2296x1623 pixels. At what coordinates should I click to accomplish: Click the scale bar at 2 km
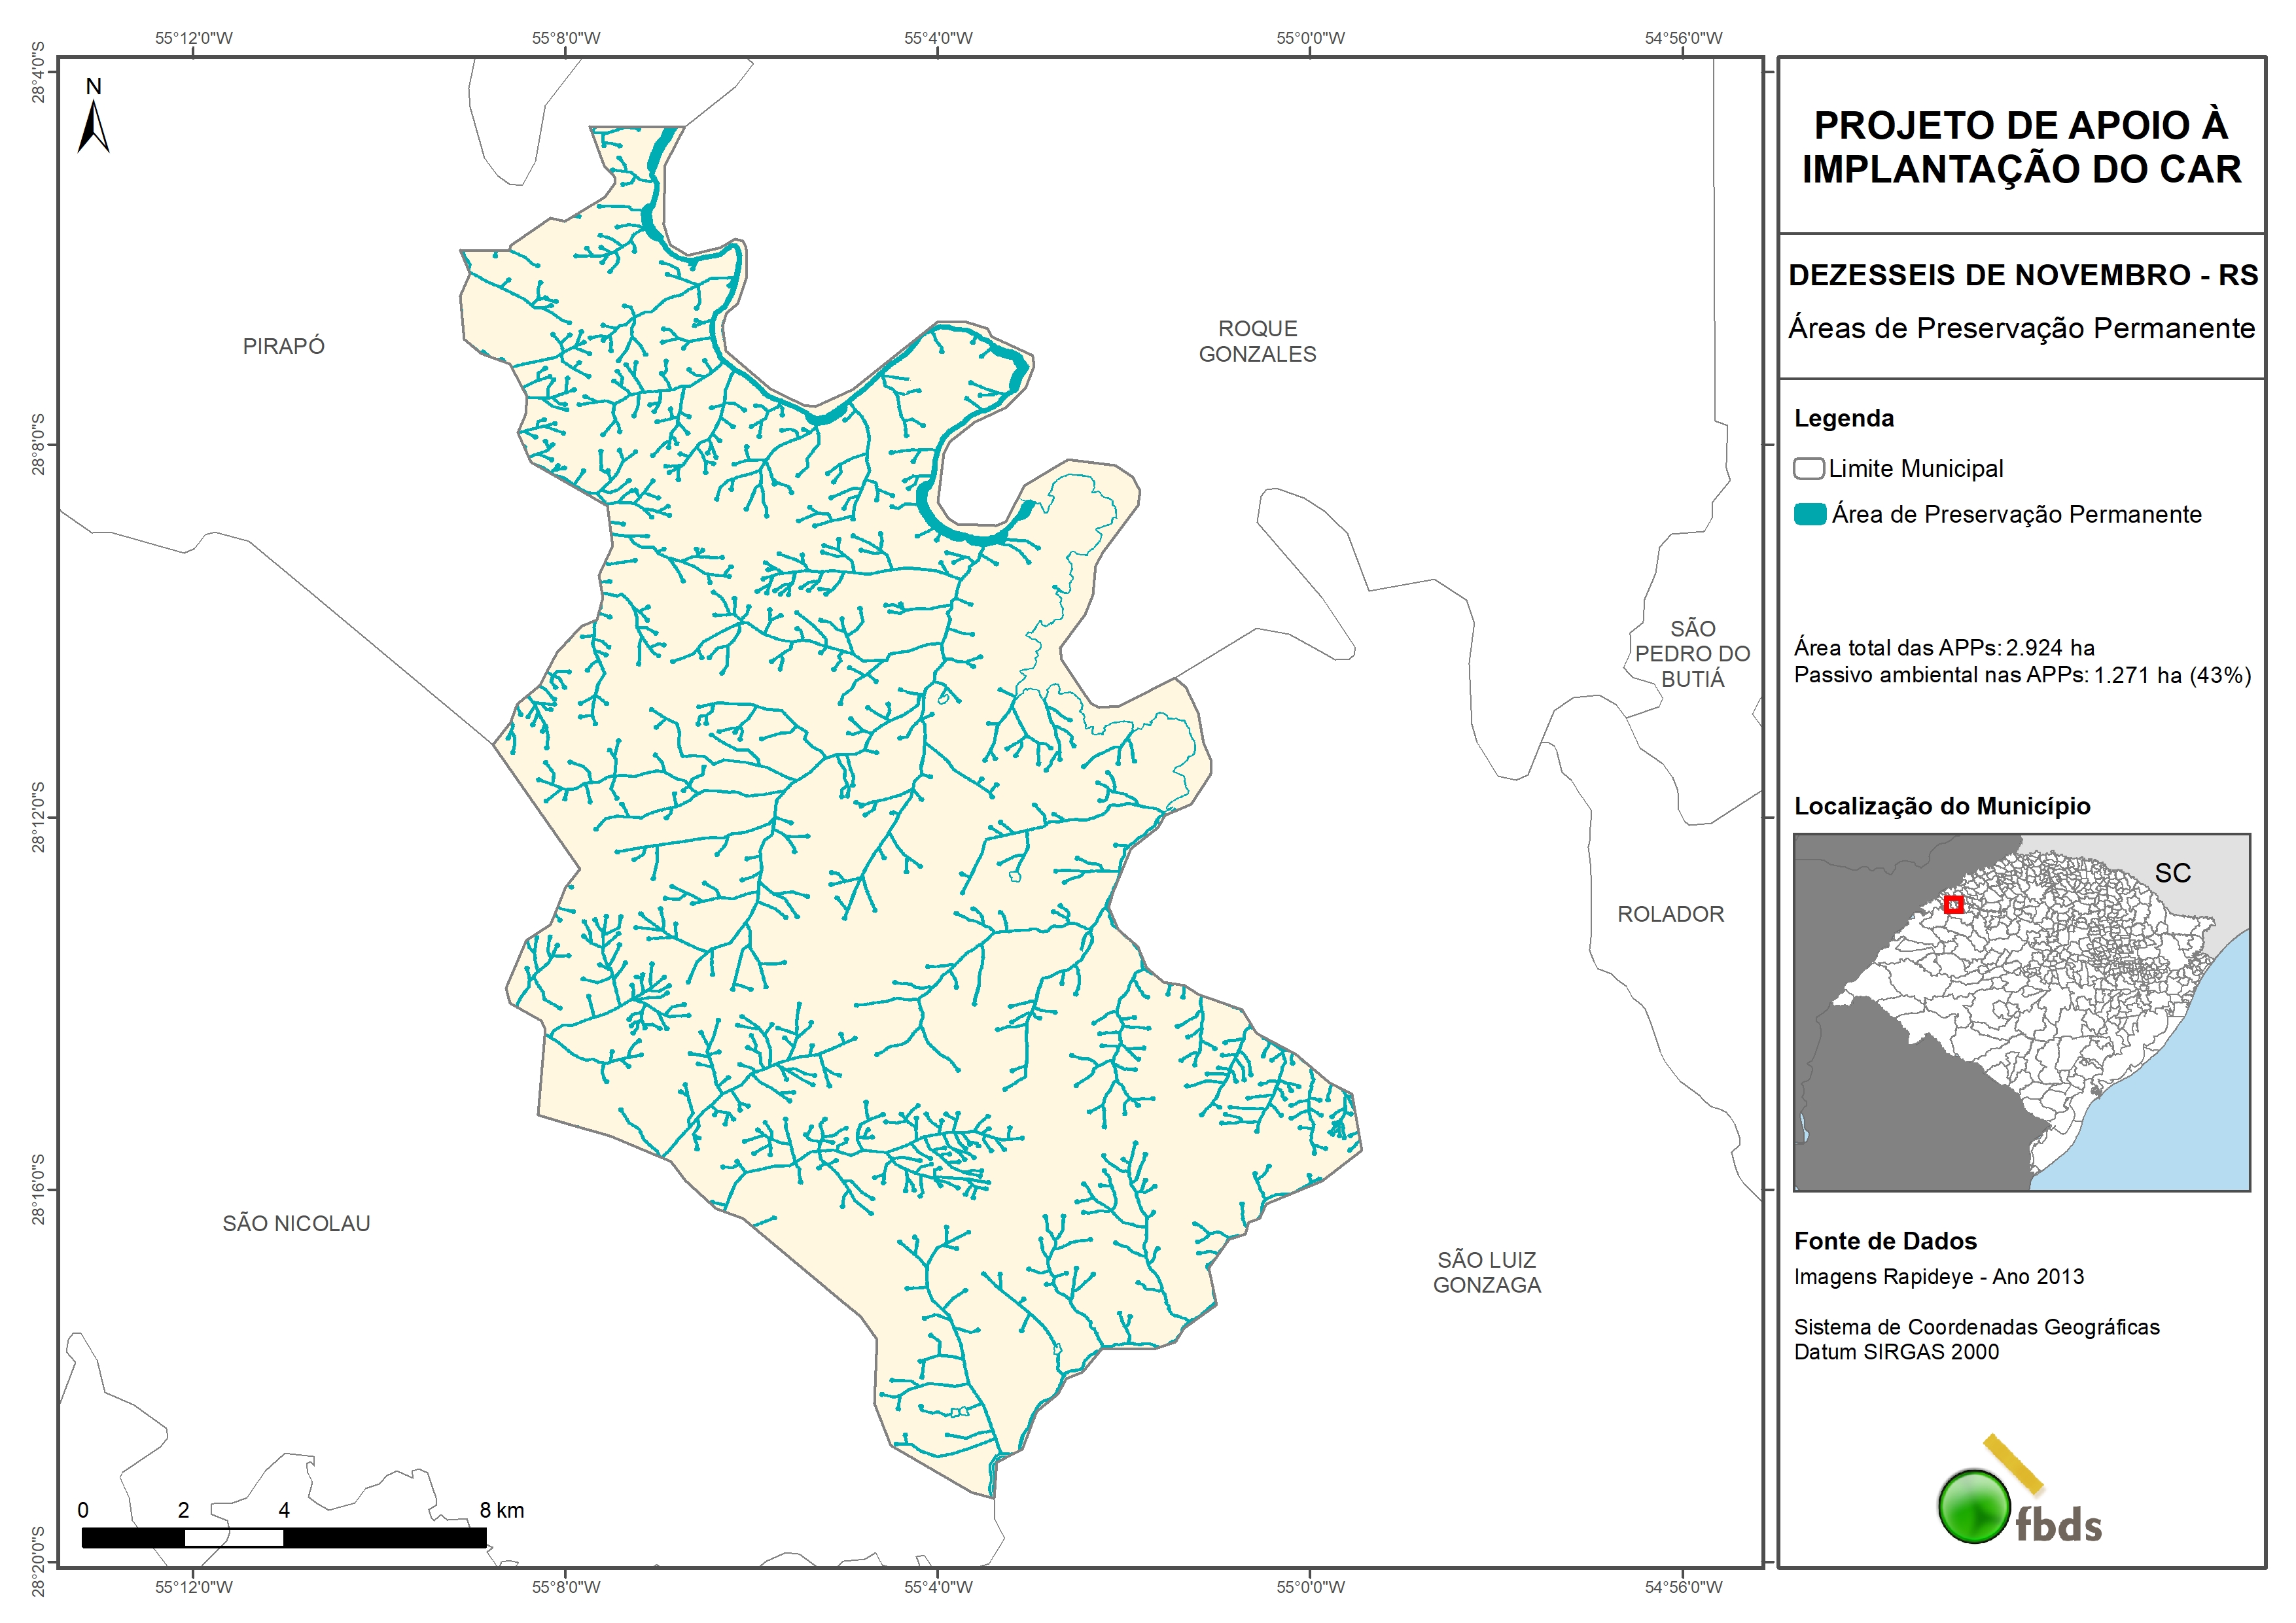[184, 1537]
